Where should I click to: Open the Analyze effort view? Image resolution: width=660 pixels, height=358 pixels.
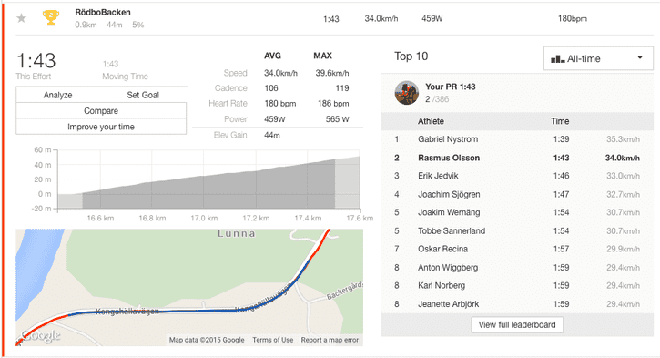[x=57, y=95]
